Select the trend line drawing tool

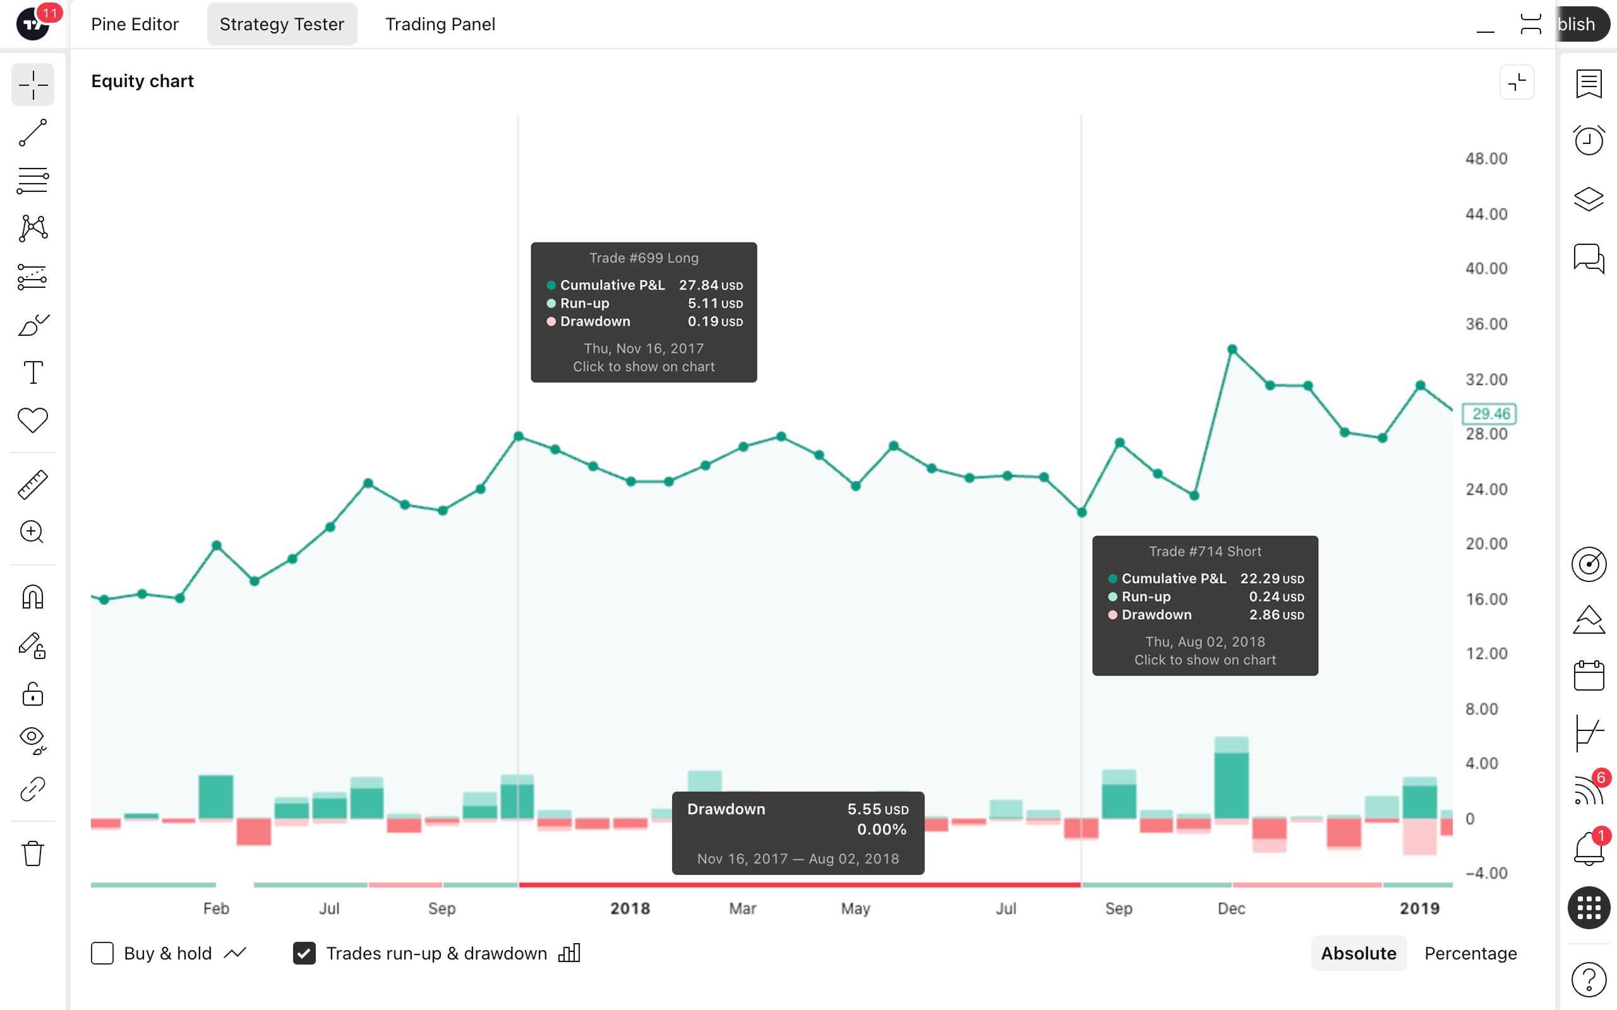click(33, 133)
